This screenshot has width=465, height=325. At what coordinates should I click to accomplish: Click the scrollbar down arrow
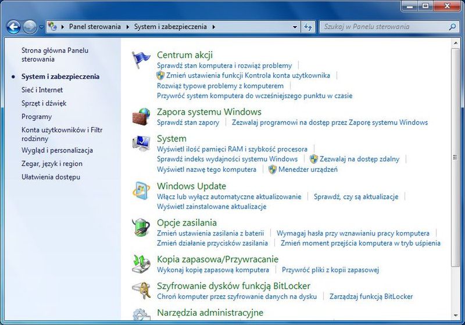456,316
